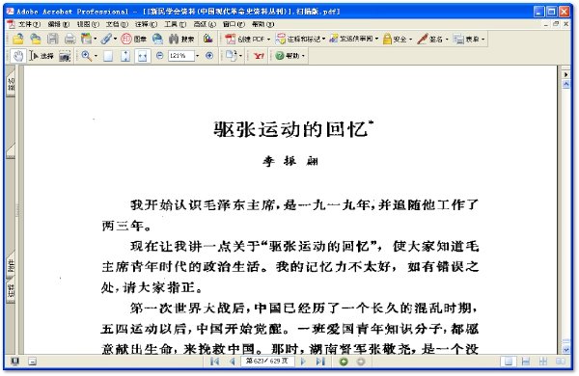Select the Snapshot camera tool
Screen dimensions: 579x376
(x=65, y=56)
